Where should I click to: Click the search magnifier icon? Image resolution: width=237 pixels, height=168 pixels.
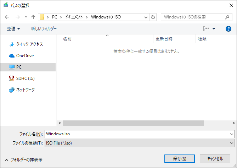[x=227, y=17]
